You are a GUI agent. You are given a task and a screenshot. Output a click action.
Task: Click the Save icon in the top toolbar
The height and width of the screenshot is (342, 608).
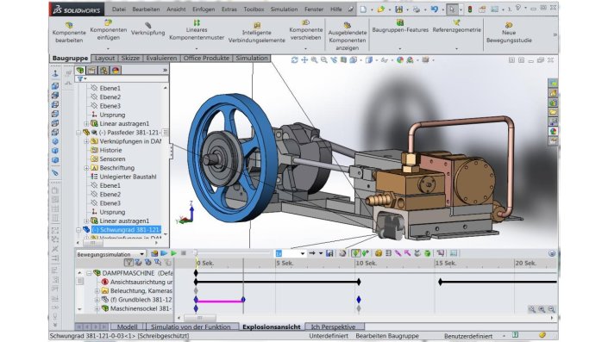tap(398, 9)
